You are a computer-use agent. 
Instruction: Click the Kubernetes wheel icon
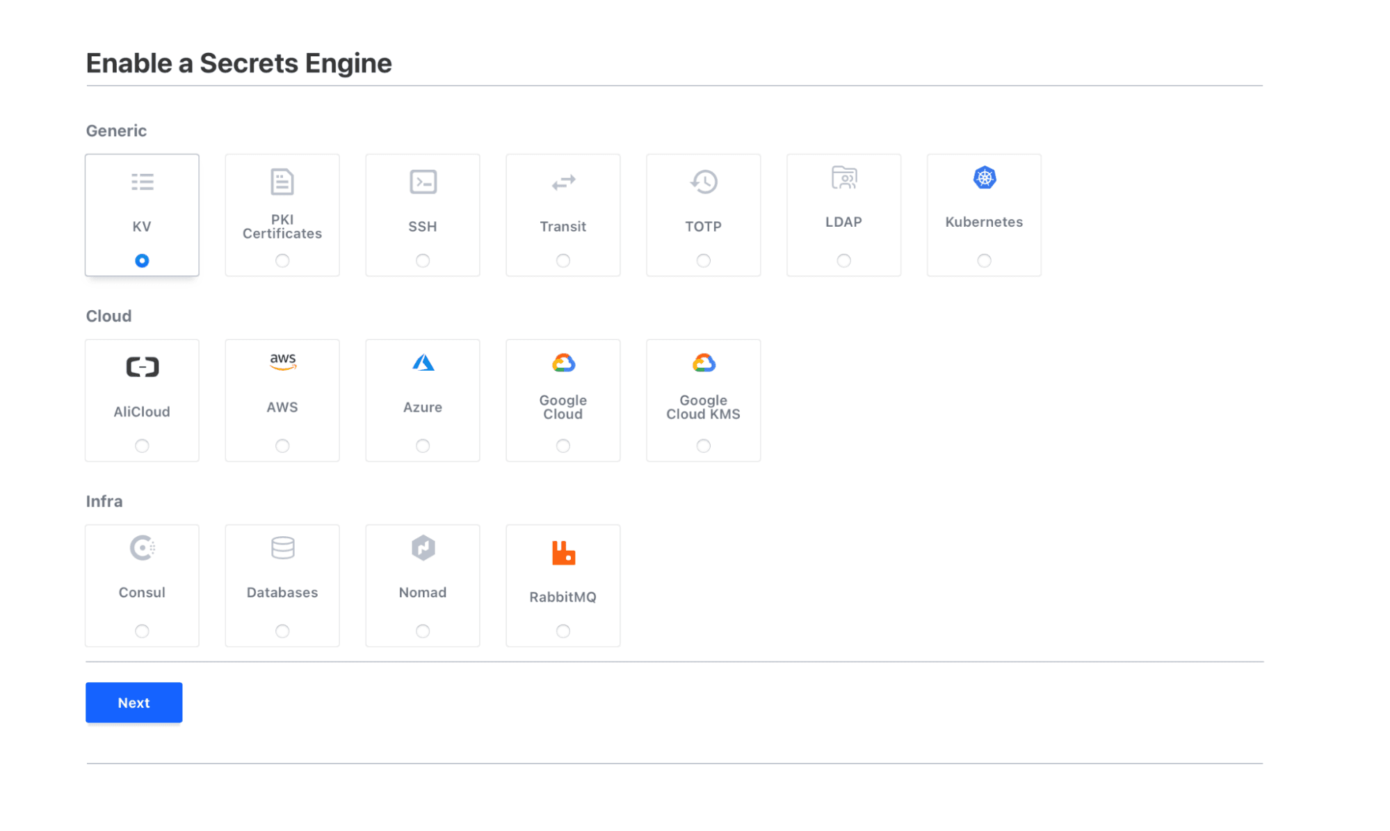(x=984, y=178)
